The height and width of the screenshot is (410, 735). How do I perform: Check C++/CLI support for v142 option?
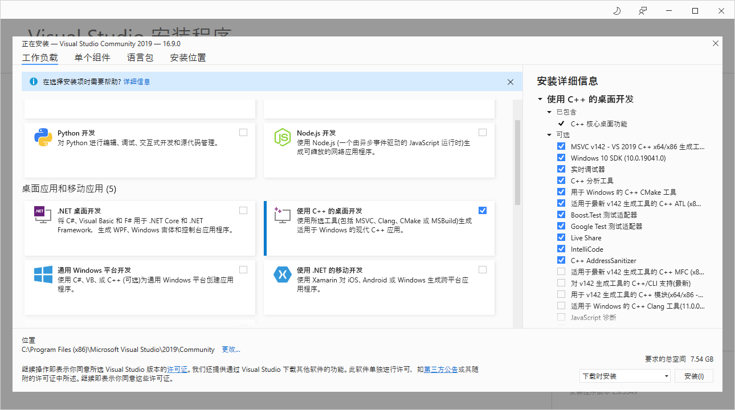561,283
